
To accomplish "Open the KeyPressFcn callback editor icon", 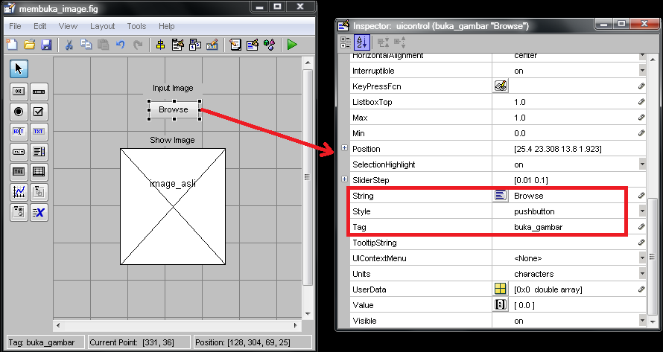I will tap(501, 86).
